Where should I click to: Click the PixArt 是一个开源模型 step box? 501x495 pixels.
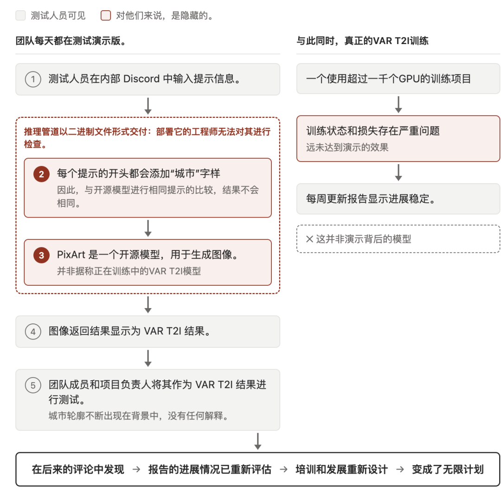148,263
